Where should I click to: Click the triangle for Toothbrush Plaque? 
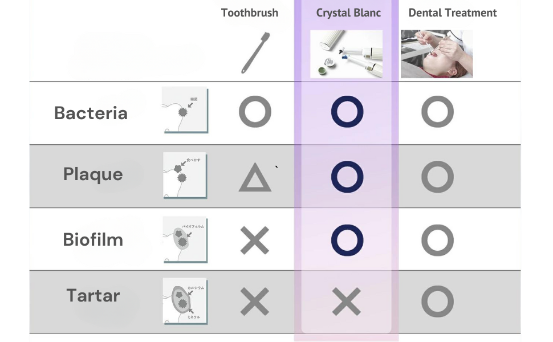tap(254, 179)
